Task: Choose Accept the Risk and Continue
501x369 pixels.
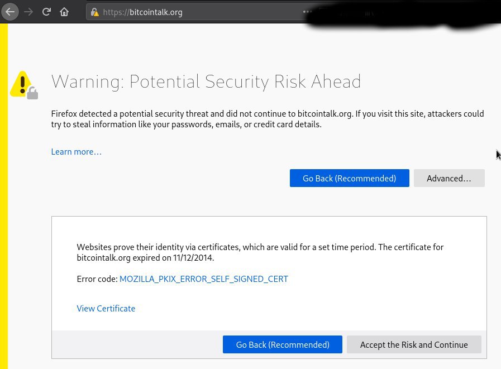Action: click(414, 344)
